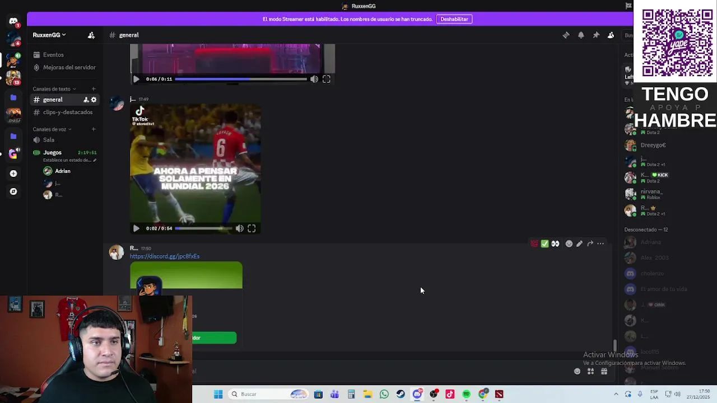717x403 pixels.
Task: Click R... avatar on discord link message
Action: [x=117, y=252]
